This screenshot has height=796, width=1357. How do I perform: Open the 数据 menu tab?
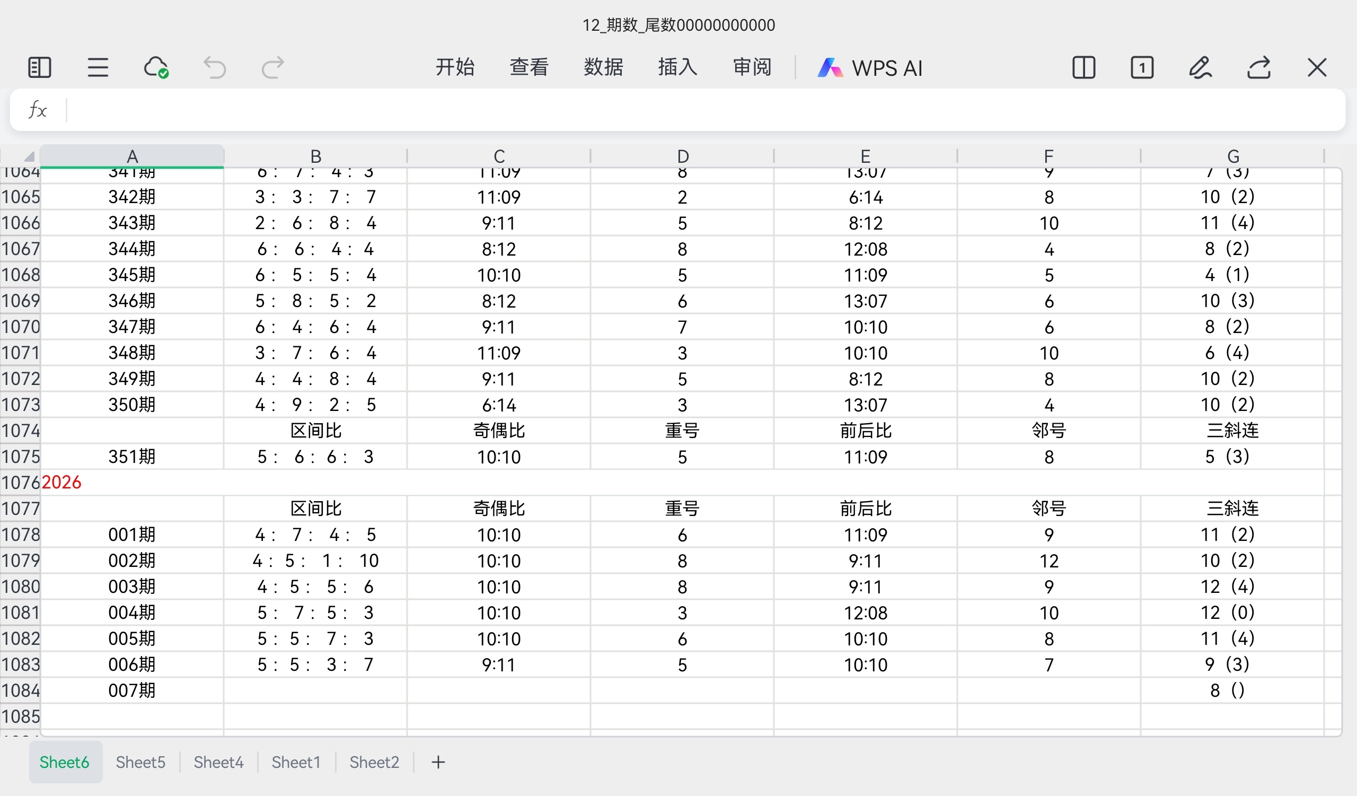(x=603, y=67)
